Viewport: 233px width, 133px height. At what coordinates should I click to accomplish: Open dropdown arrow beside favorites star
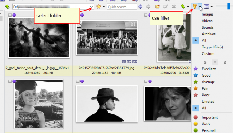(104, 7)
